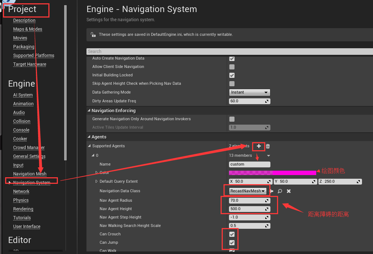The height and width of the screenshot is (254, 373).
Task: Expand Default Query Extent property
Action: (x=96, y=181)
